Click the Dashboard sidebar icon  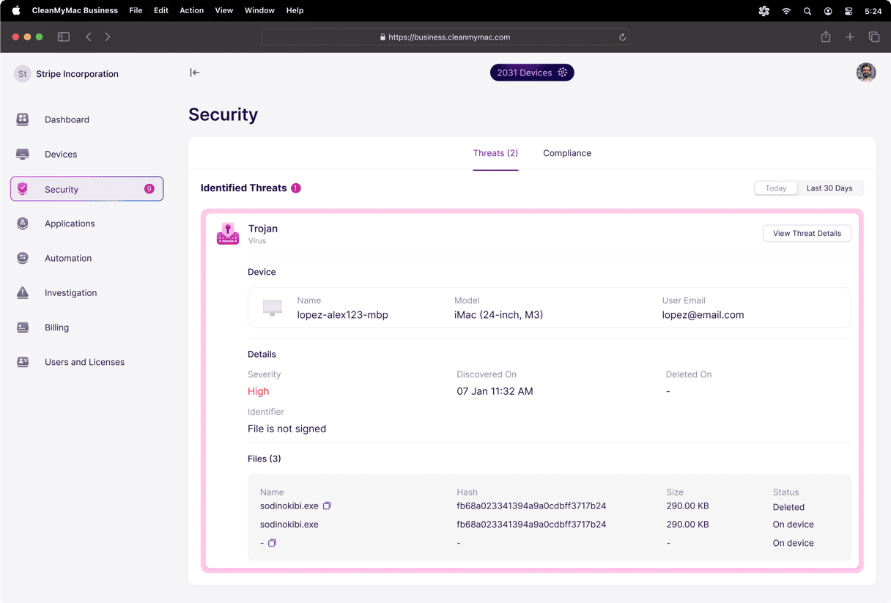tap(23, 119)
